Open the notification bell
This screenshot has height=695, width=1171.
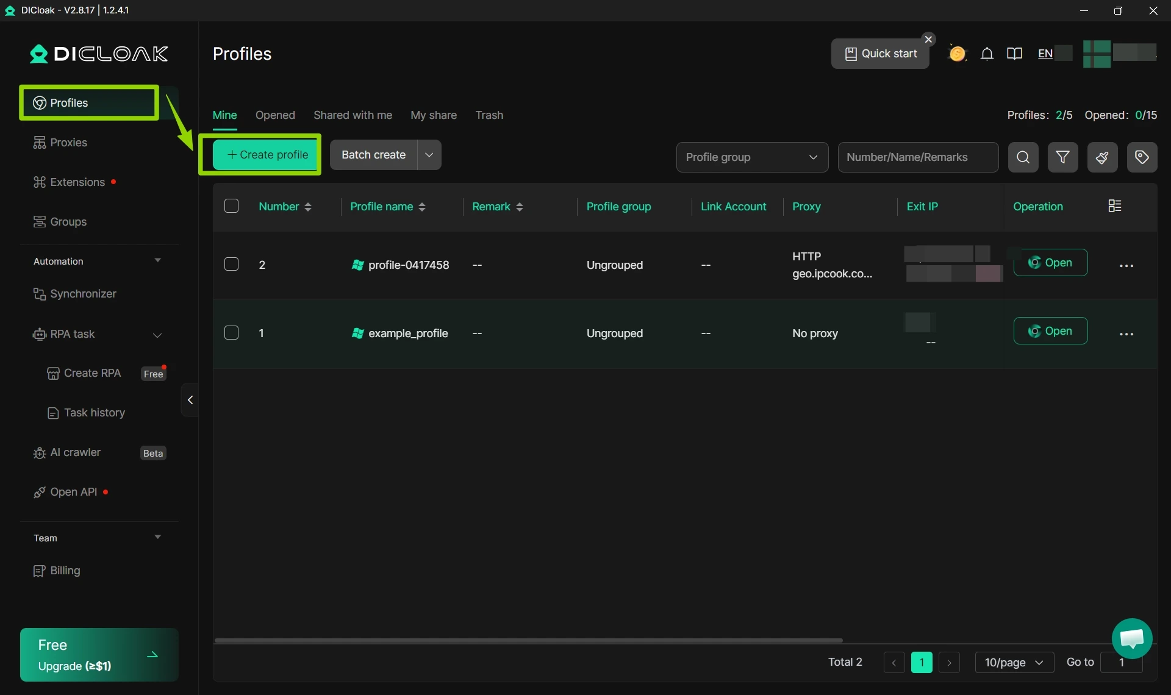(x=987, y=54)
